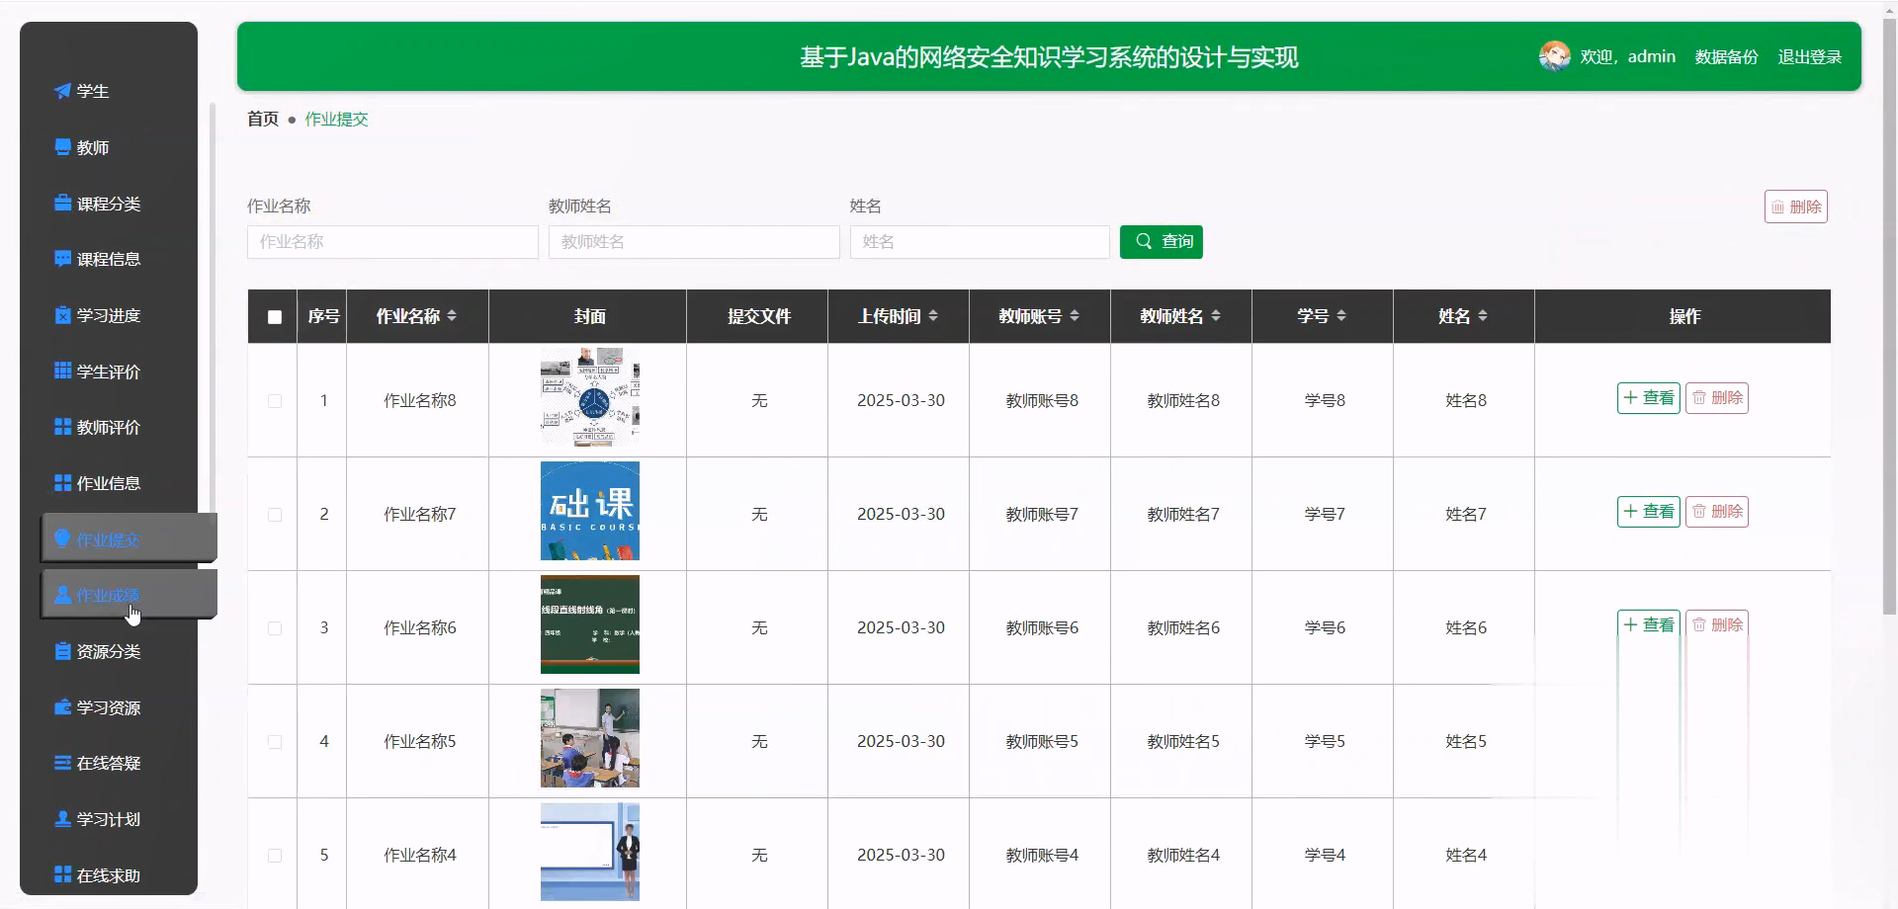The image size is (1898, 909).
Task: Click the 学习资源 folder icon
Action: click(62, 707)
